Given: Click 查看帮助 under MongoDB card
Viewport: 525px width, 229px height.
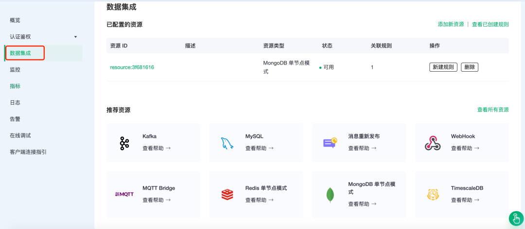Looking at the screenshot, I should 362,204.
